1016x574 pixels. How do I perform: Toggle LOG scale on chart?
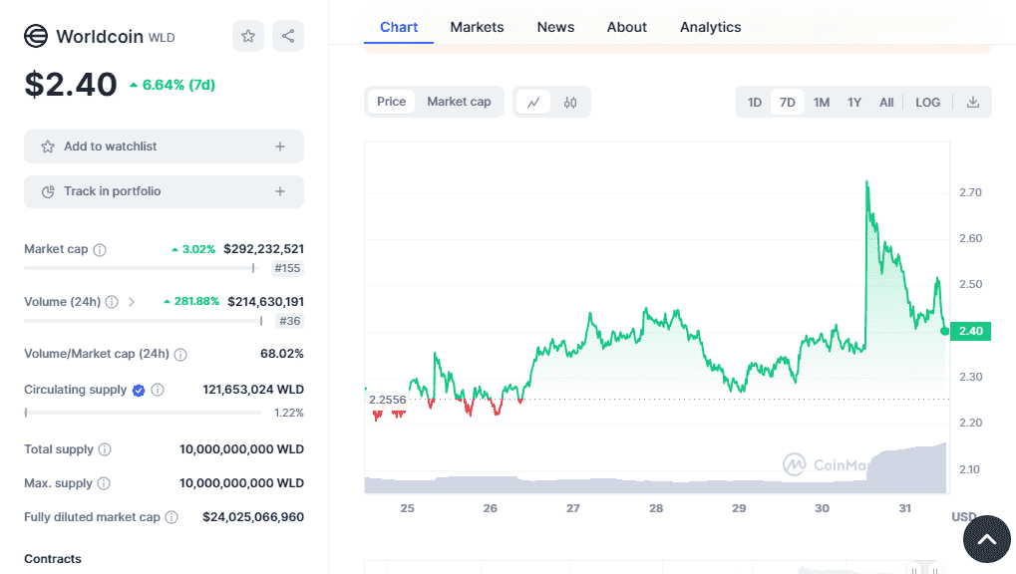pos(928,103)
